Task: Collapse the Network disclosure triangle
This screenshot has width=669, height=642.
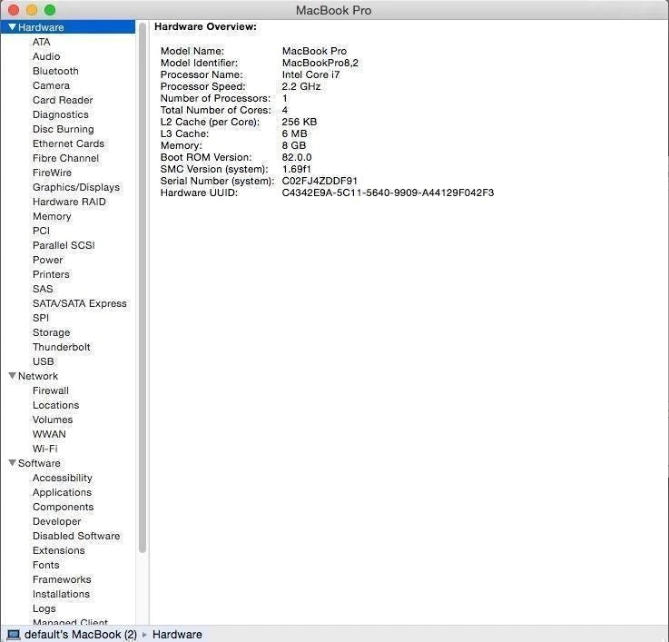Action: click(12, 376)
